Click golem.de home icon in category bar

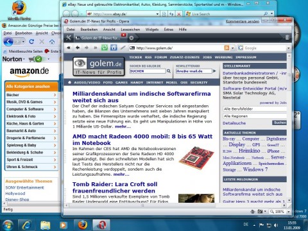[x=69, y=82]
